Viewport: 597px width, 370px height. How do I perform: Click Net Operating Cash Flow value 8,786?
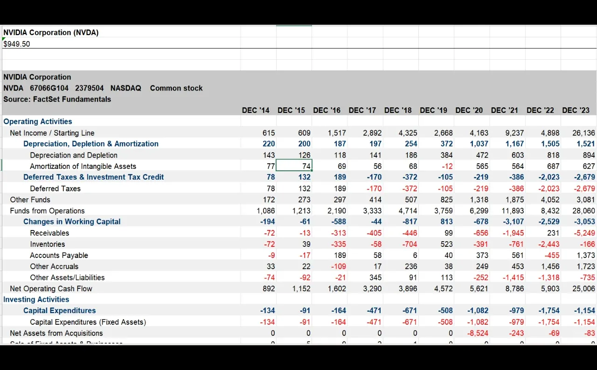pyautogui.click(x=514, y=289)
